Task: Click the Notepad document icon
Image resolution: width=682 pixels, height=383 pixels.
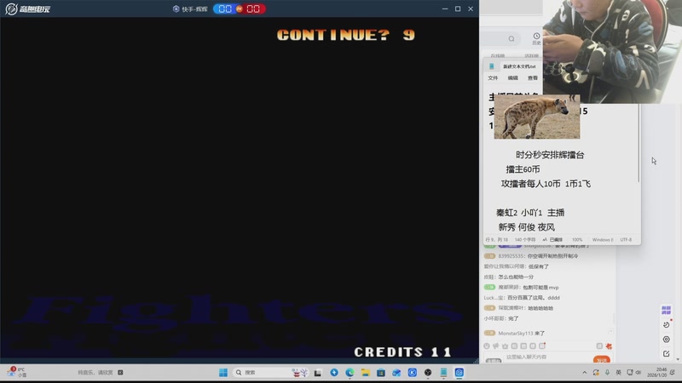Action: point(492,66)
